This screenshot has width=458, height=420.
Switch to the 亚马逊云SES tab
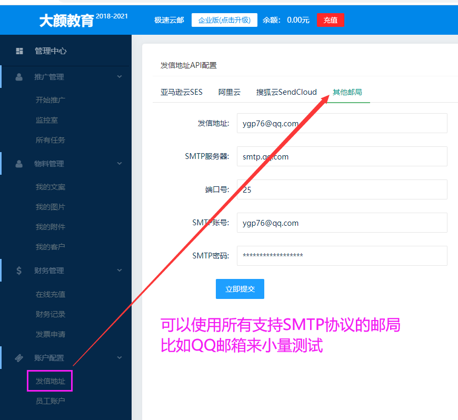click(182, 92)
